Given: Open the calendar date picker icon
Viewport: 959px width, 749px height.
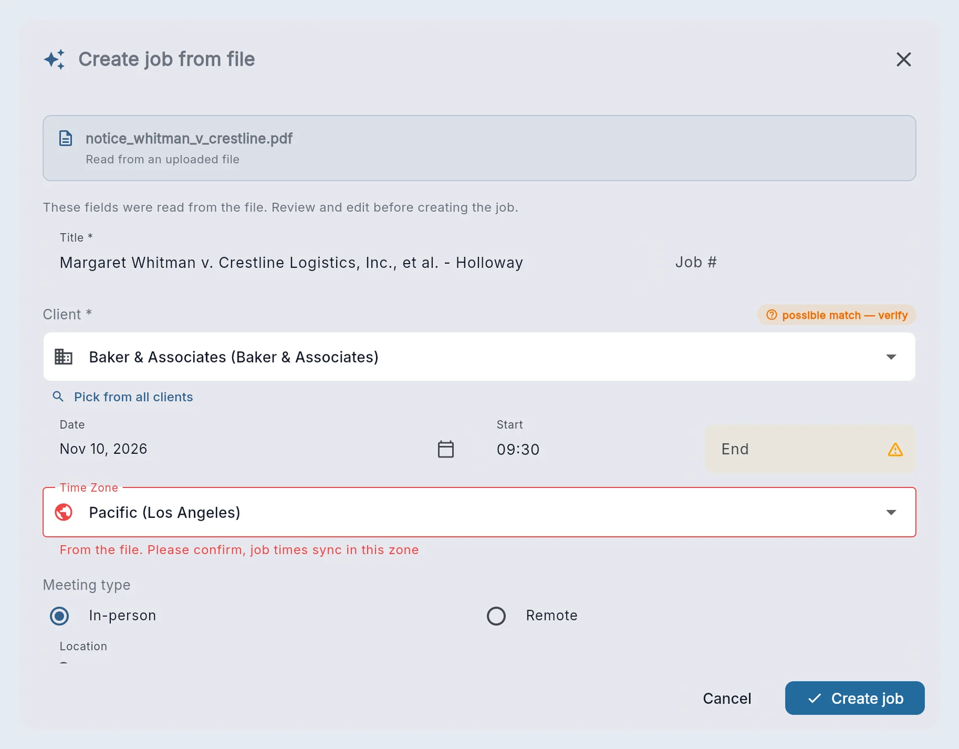Looking at the screenshot, I should pos(446,449).
